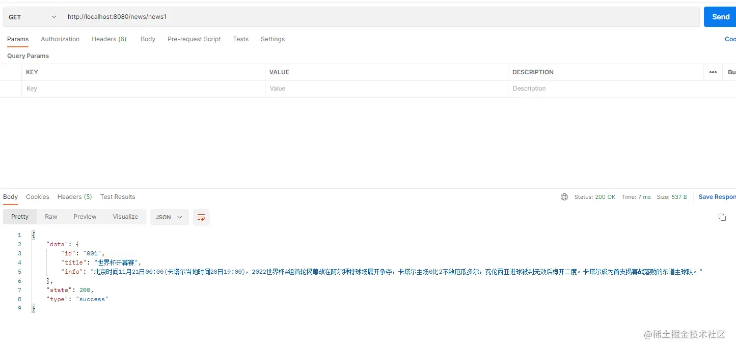
Task: Switch to the Headers (6) request tab
Action: [x=108, y=39]
